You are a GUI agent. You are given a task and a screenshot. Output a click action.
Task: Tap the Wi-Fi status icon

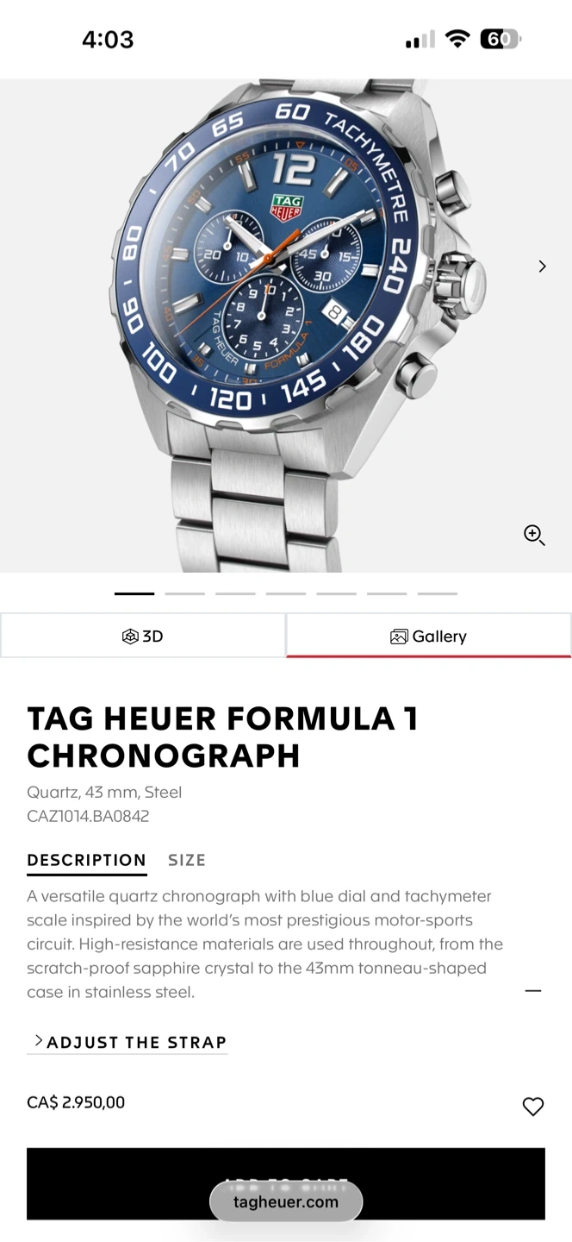[x=457, y=39]
